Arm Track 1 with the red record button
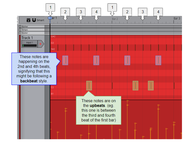 tap(40, 44)
